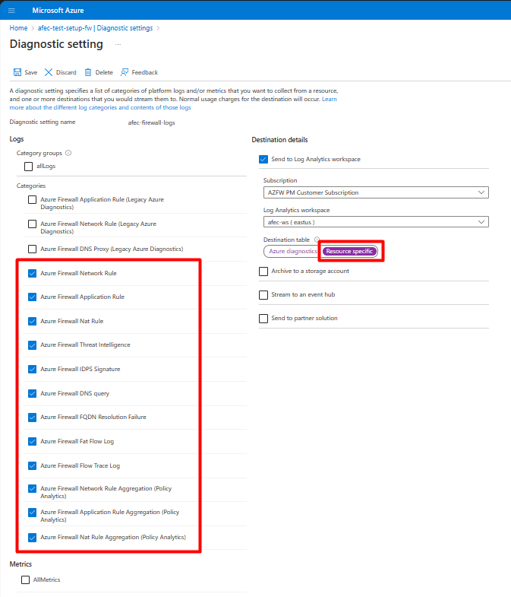Image resolution: width=511 pixels, height=597 pixels.
Task: Click the Feedback button label
Action: point(145,72)
